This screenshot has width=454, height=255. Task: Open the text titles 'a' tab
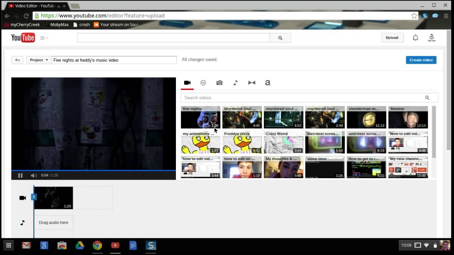point(267,83)
